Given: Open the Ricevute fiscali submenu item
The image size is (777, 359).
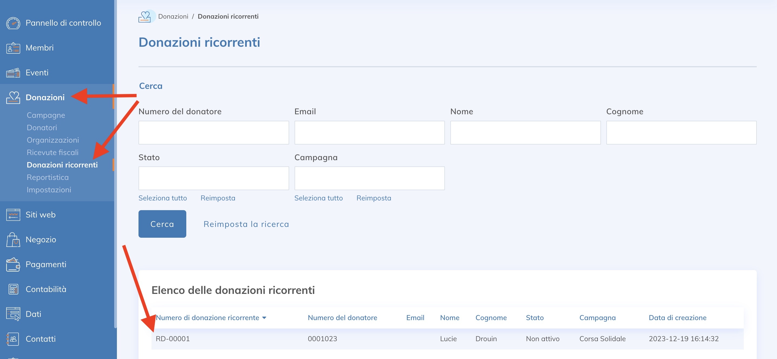Looking at the screenshot, I should (x=52, y=153).
